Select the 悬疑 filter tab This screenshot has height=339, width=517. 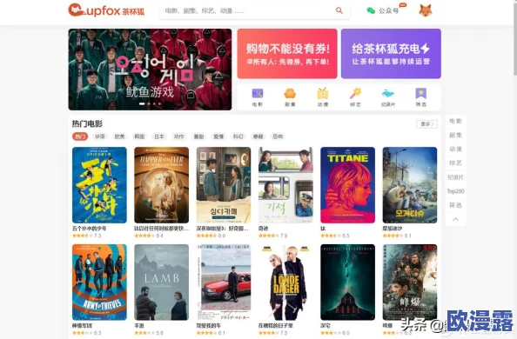click(x=258, y=136)
